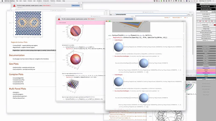Click New Function Page palette button
The image size is (216, 121).
[205, 6]
